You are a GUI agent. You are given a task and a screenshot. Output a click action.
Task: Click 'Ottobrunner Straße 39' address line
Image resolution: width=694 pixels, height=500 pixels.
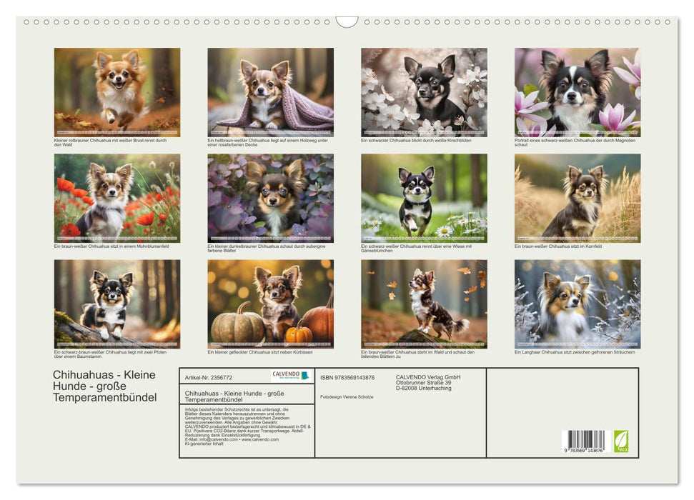click(424, 383)
